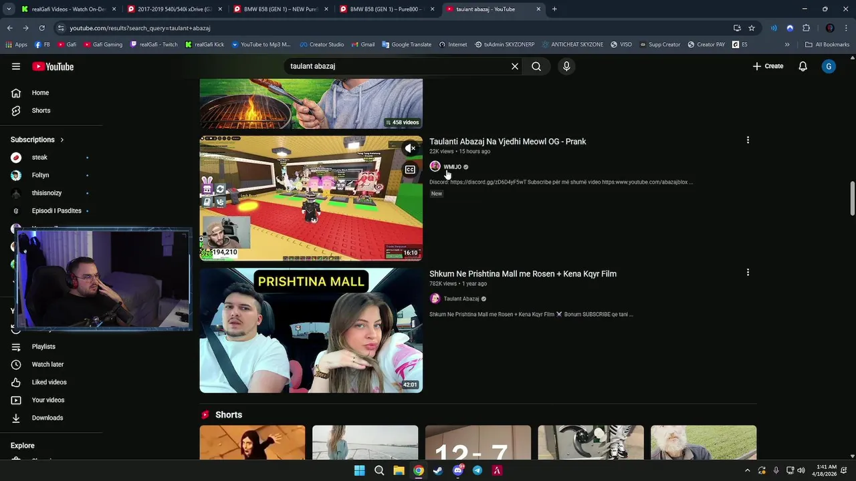856x481 pixels.
Task: Open Episodi I Pasdites subscription
Action: tap(56, 210)
